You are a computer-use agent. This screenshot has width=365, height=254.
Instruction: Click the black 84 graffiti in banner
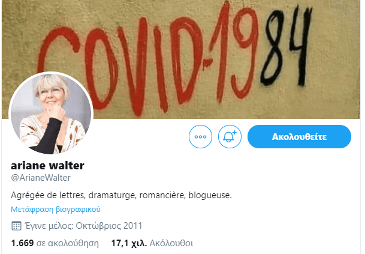(286, 47)
